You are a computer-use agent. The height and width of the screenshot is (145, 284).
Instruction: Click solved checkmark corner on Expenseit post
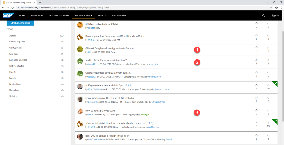[275, 83]
